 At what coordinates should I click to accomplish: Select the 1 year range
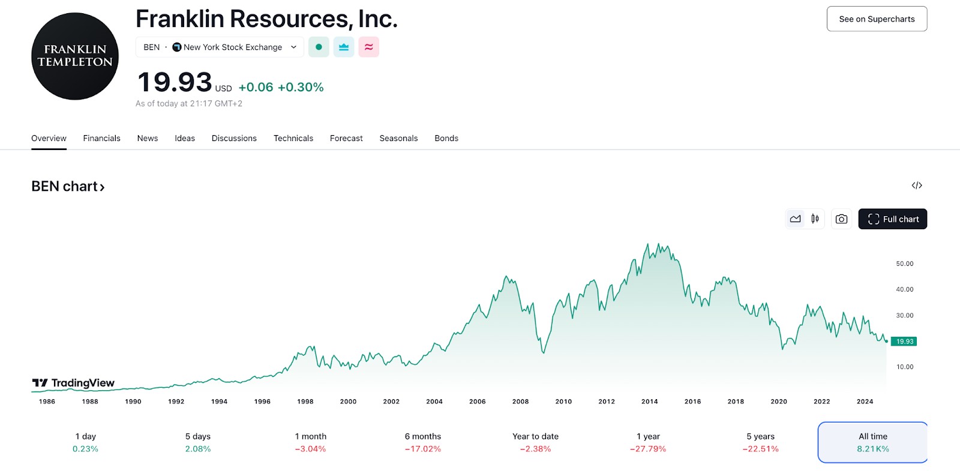[x=648, y=442]
